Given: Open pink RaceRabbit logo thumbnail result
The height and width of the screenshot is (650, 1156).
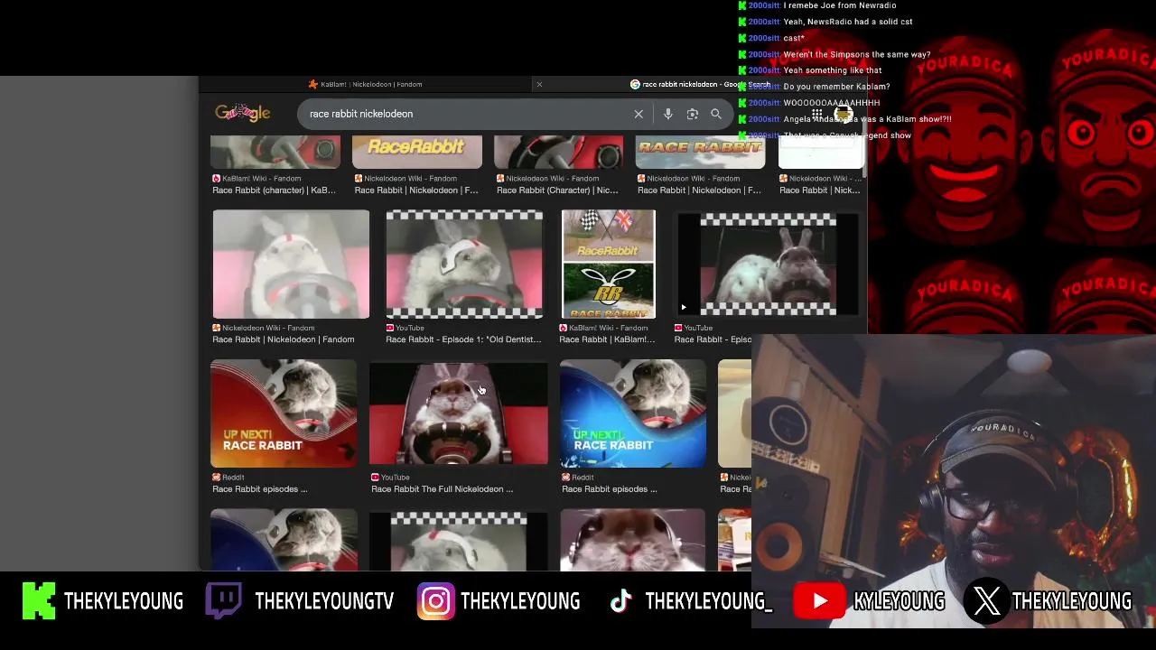Looking at the screenshot, I should point(417,152).
